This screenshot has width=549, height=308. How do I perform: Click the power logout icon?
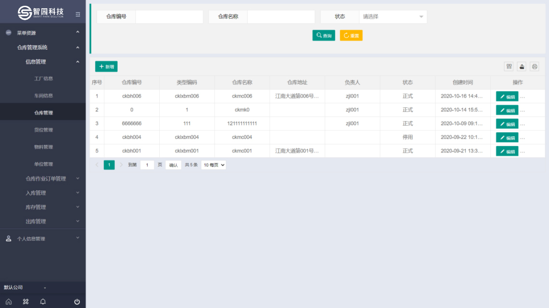click(x=77, y=302)
